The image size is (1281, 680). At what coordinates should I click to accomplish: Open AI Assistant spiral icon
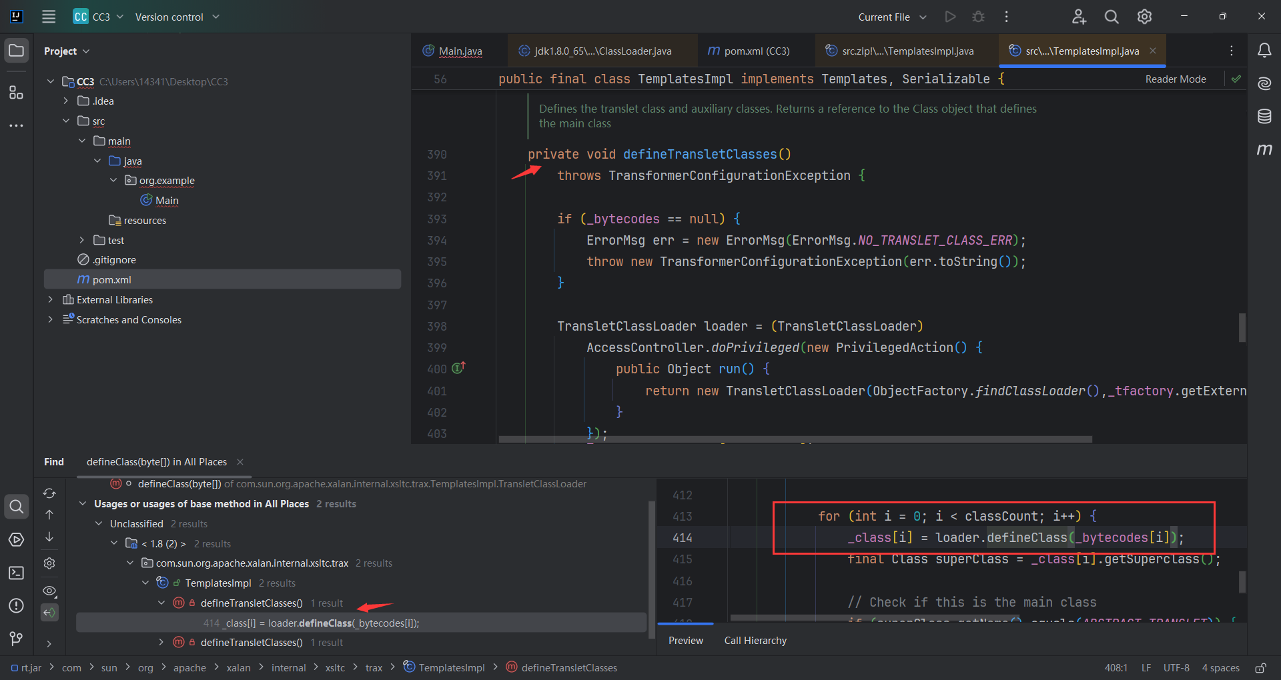click(1264, 83)
